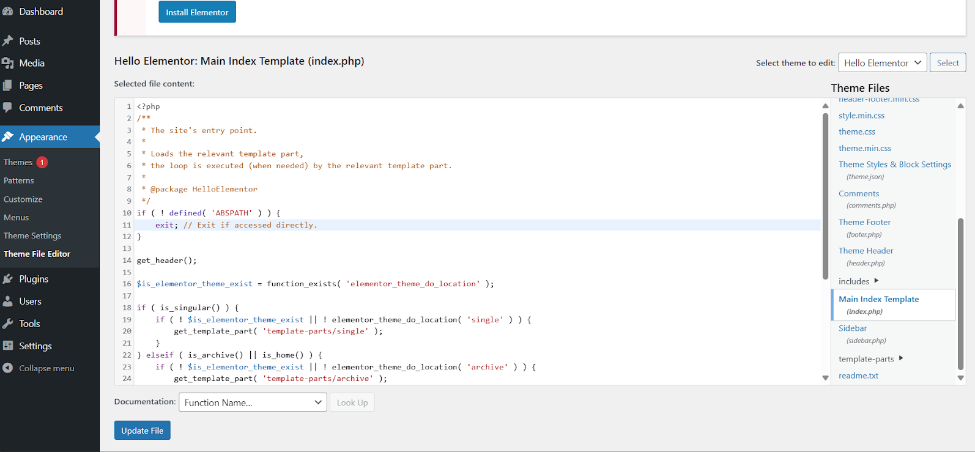Image resolution: width=975 pixels, height=452 pixels.
Task: Expand the template-parts folder
Action: (x=870, y=359)
